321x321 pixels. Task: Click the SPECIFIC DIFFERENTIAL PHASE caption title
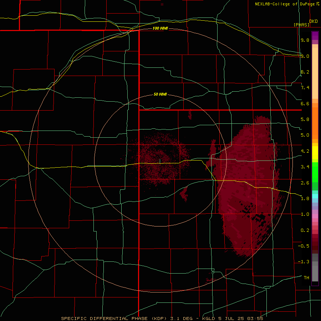104,319
